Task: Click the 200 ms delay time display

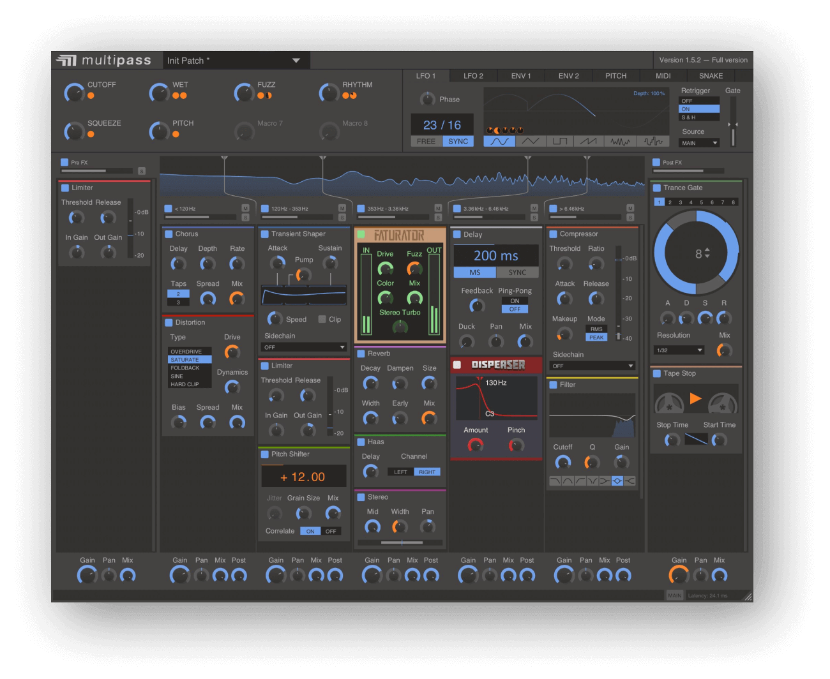Action: click(x=496, y=256)
